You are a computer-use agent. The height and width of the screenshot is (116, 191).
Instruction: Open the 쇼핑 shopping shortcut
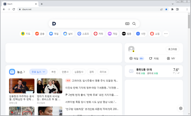tap(155, 34)
